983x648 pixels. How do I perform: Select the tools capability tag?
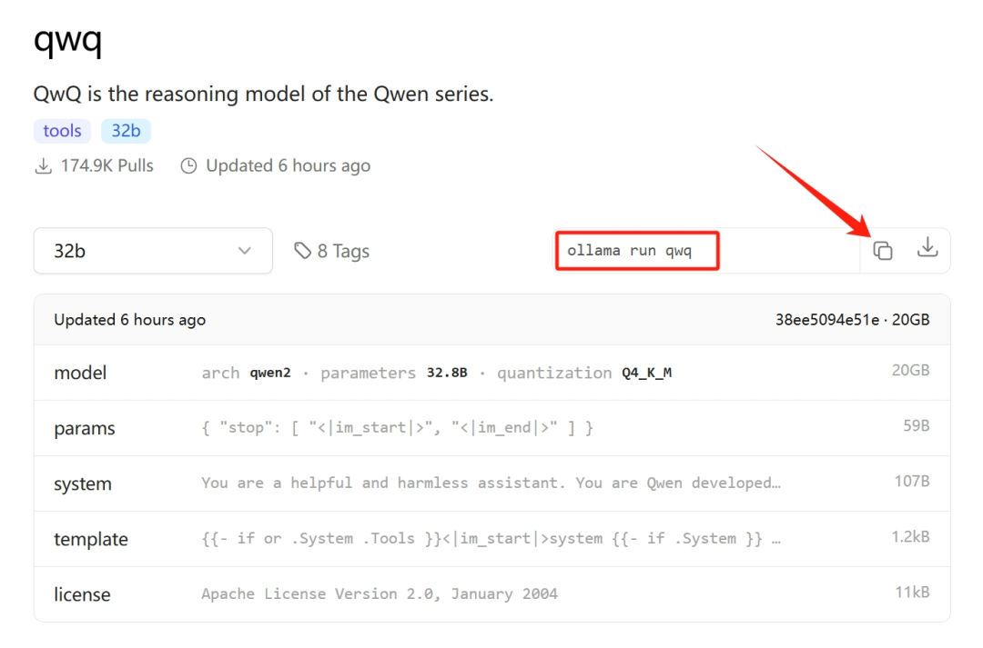click(62, 131)
